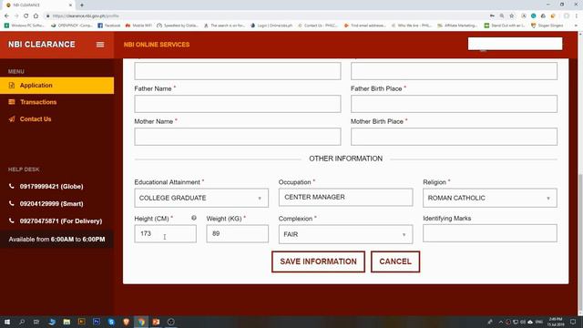
Task: Focus the Mother Name input field
Action: pyautogui.click(x=237, y=137)
